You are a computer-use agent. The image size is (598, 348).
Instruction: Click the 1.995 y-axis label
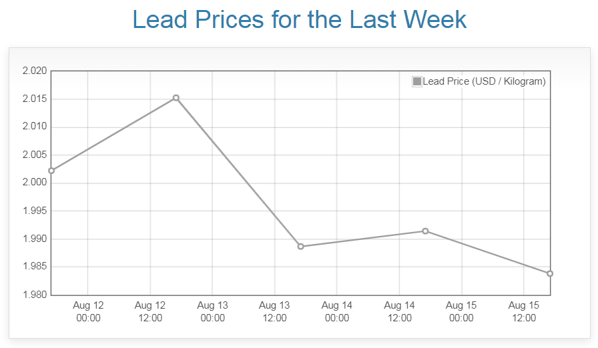coord(34,211)
